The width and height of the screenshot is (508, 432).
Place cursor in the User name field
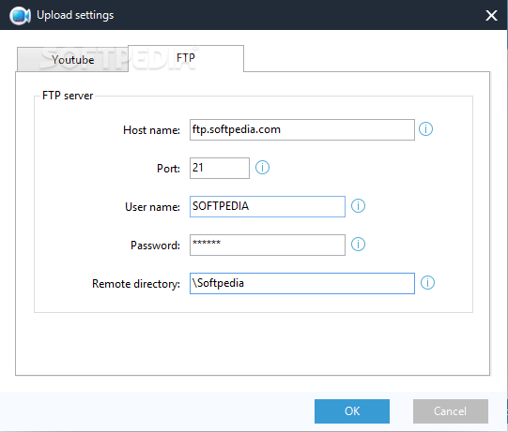268,206
